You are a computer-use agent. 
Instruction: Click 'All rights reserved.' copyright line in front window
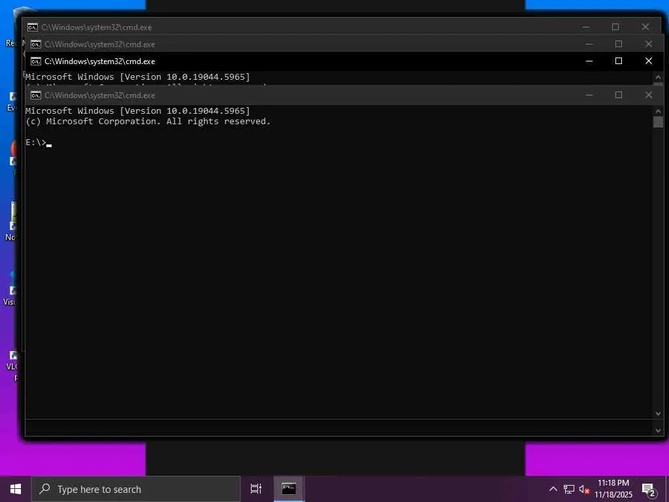pos(148,121)
